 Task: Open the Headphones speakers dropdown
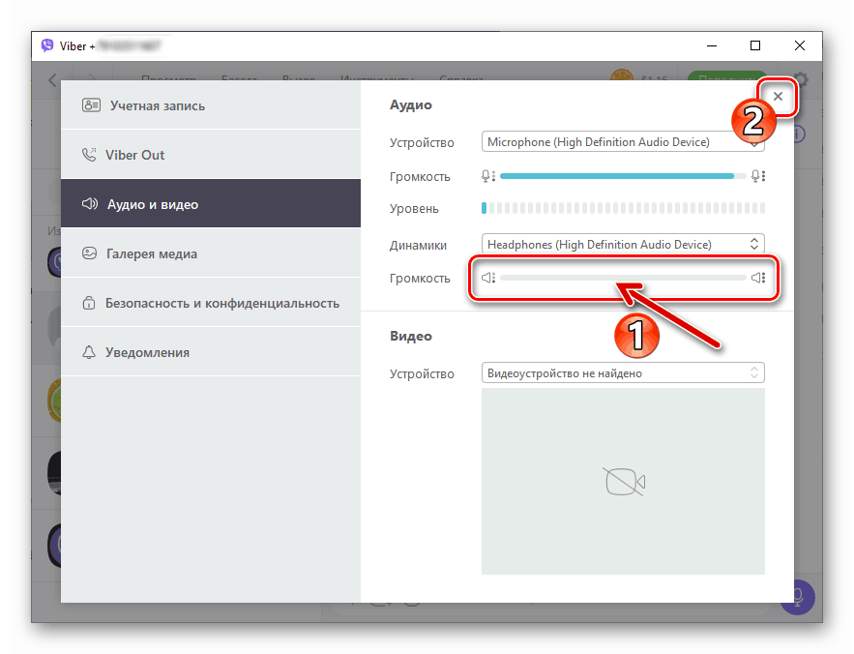pos(623,244)
